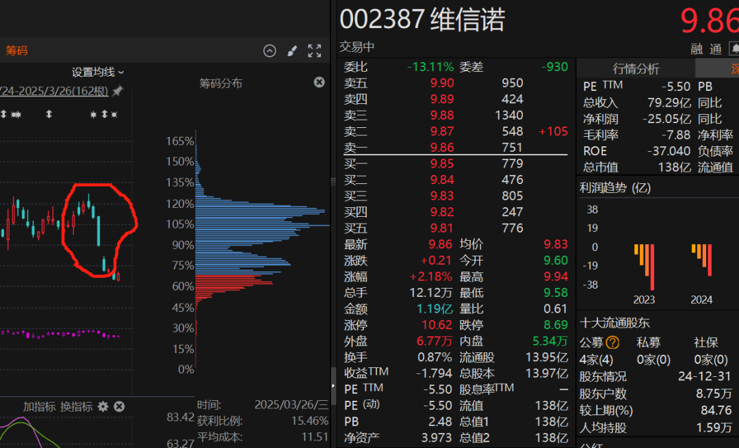Viewport: 739px width, 448px height.
Task: Click the 委差 value -930
Action: pos(555,67)
